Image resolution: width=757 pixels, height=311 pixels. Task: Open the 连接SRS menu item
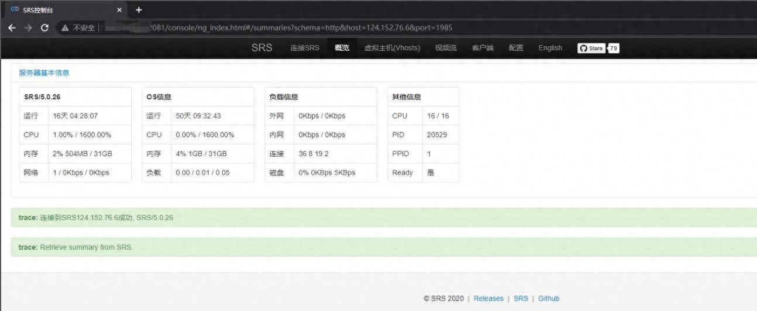[x=305, y=48]
